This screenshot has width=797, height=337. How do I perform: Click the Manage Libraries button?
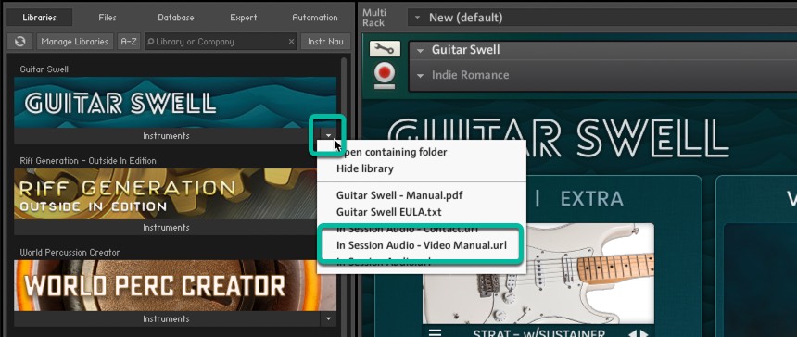(75, 42)
